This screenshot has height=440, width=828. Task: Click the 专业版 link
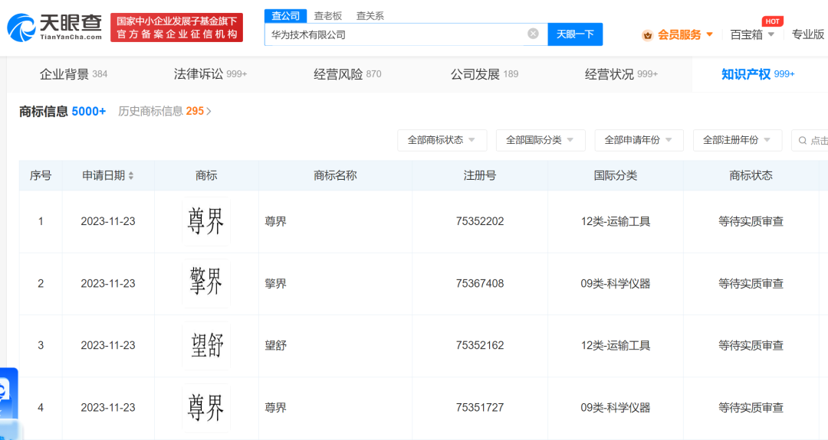(x=807, y=34)
